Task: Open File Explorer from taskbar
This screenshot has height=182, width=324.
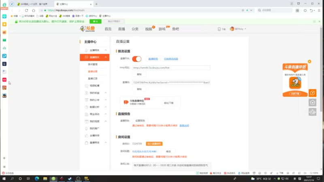Action: coord(45,179)
